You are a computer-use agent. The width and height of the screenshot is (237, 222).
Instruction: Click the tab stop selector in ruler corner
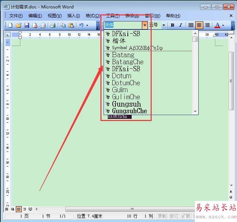(x=8, y=35)
